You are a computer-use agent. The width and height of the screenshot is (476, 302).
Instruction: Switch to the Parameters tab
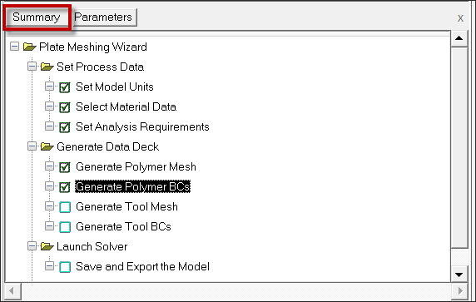103,17
